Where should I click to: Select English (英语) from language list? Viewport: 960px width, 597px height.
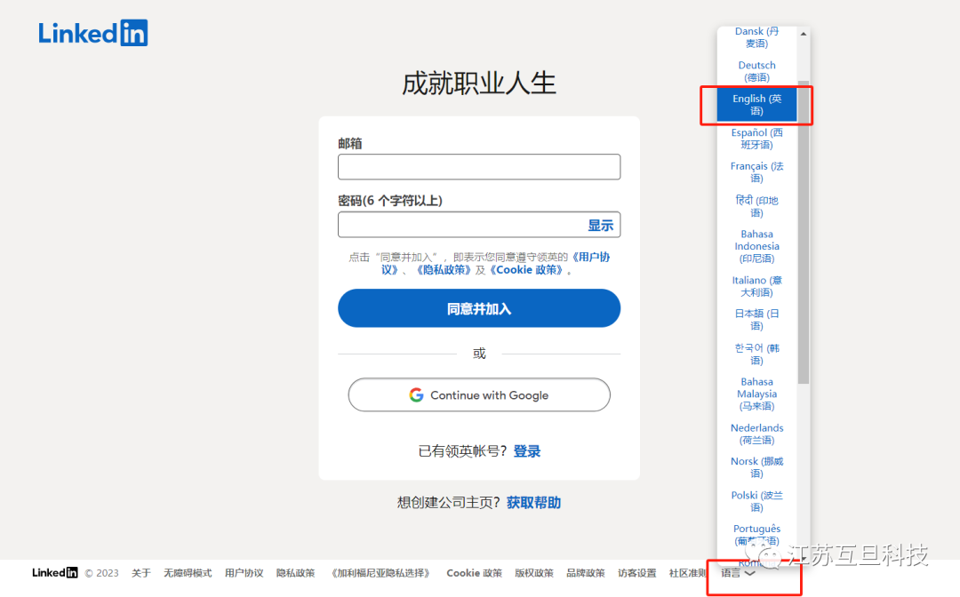click(x=756, y=105)
